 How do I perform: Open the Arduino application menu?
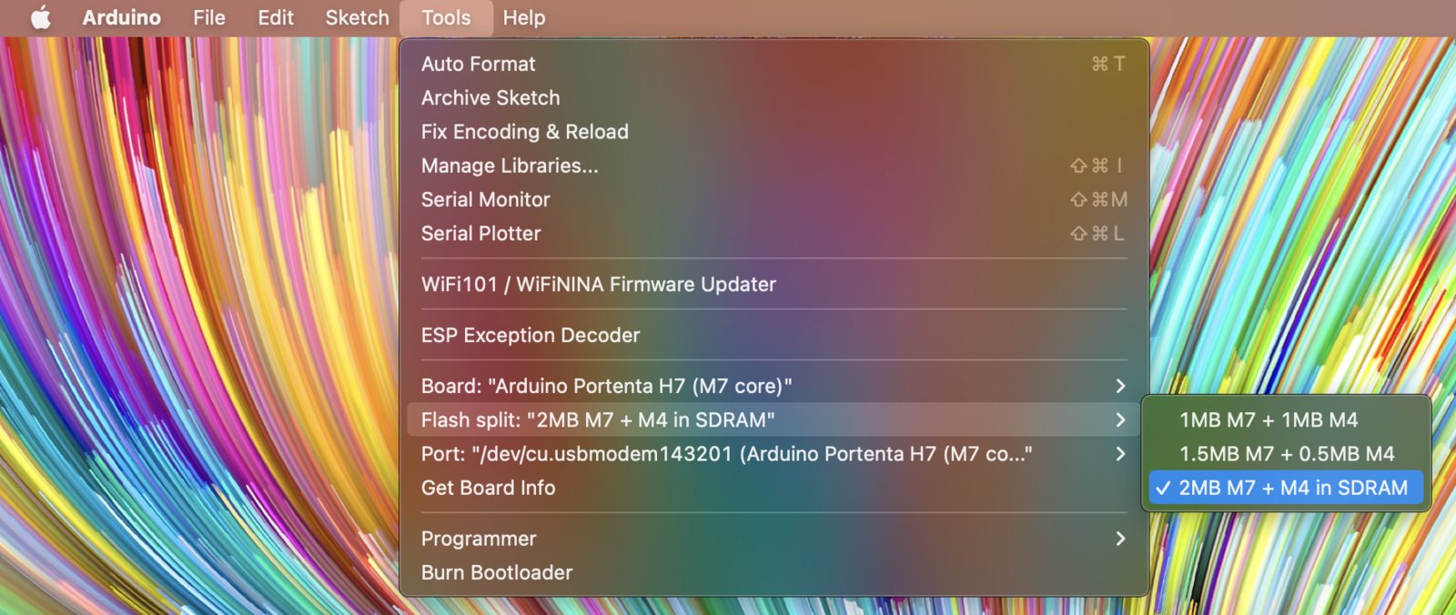point(121,17)
